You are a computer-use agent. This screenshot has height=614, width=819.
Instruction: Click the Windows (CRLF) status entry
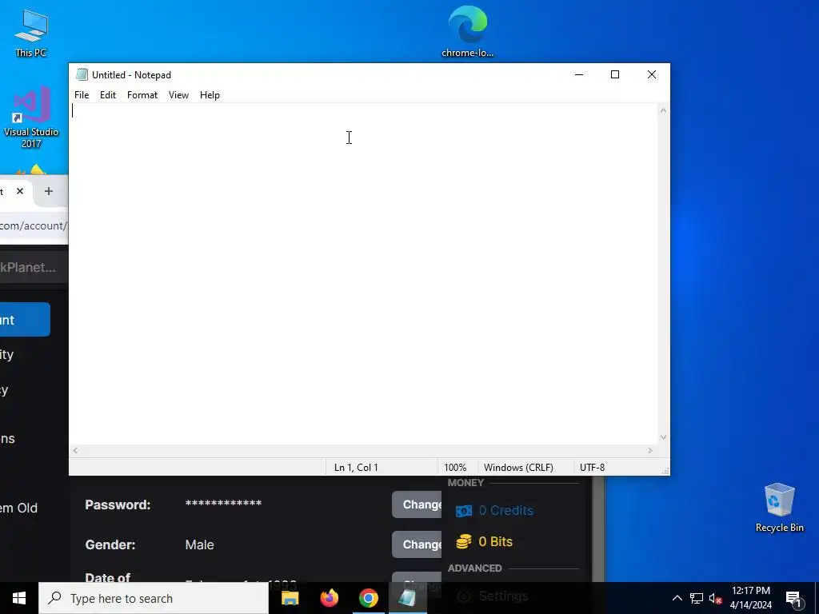[x=518, y=467]
